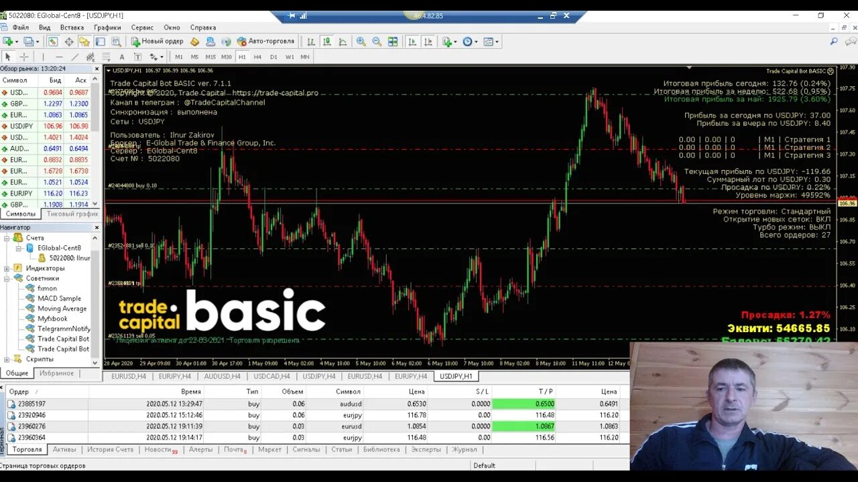Open the Файл menu
The height and width of the screenshot is (482, 858).
(x=20, y=27)
